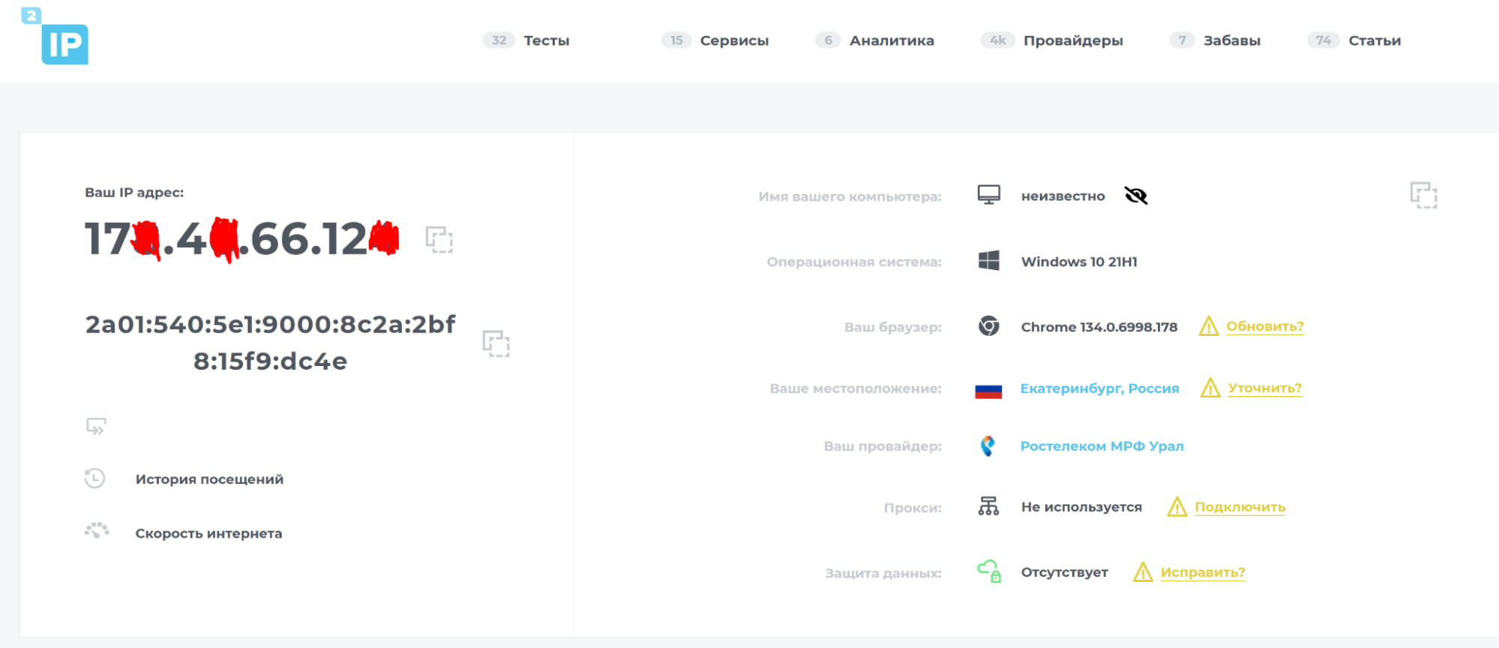Click the Russian flag icon
This screenshot has height=648, width=1499.
pos(988,391)
